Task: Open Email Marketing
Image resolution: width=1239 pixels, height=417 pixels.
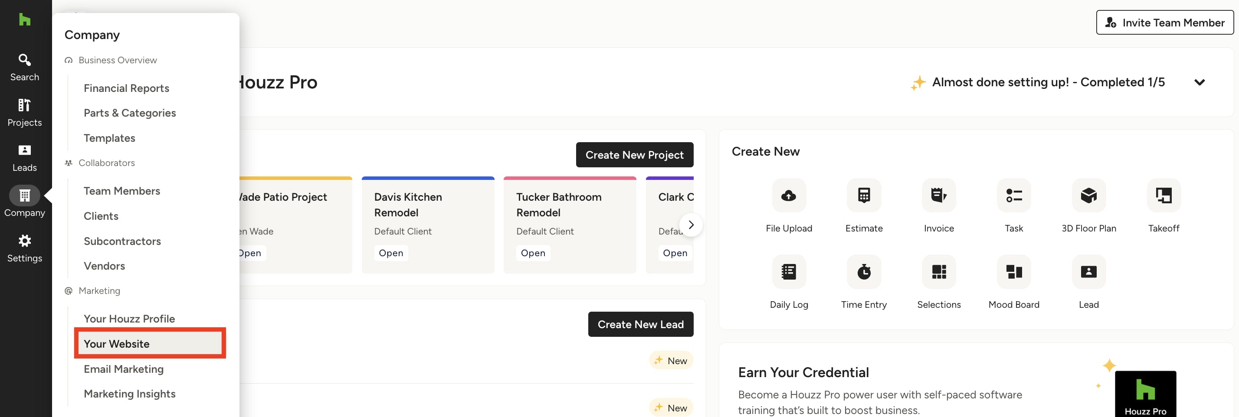Action: (124, 368)
